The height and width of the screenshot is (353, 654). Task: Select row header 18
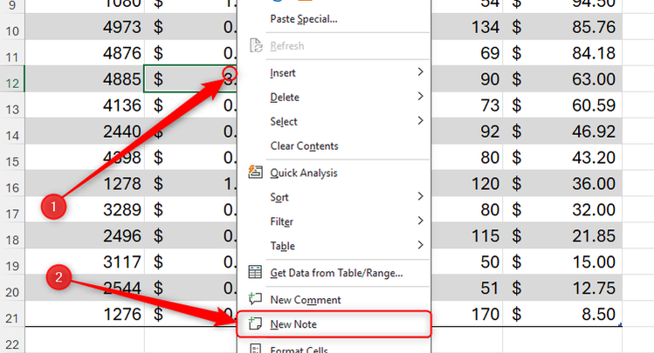pos(12,235)
